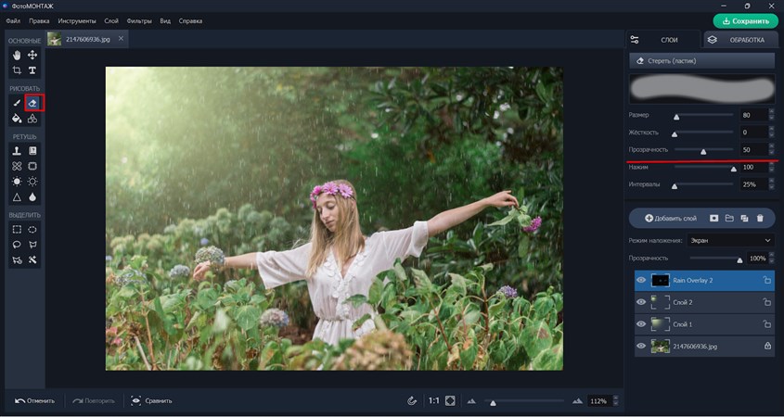Open the layer opacity 100% stepper arrows
The height and width of the screenshot is (417, 784).
771,259
